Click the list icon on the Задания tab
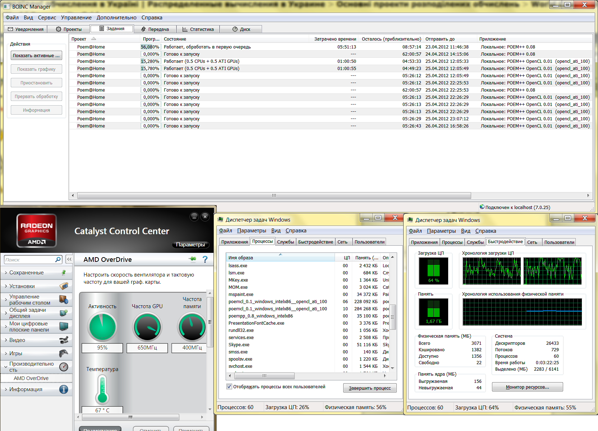Screen dimensions: 598x431 pos(102,28)
